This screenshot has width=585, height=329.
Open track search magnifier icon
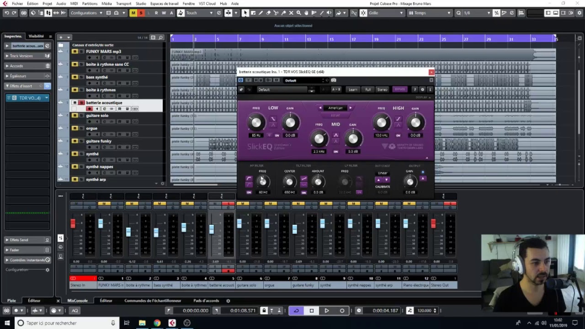(160, 37)
